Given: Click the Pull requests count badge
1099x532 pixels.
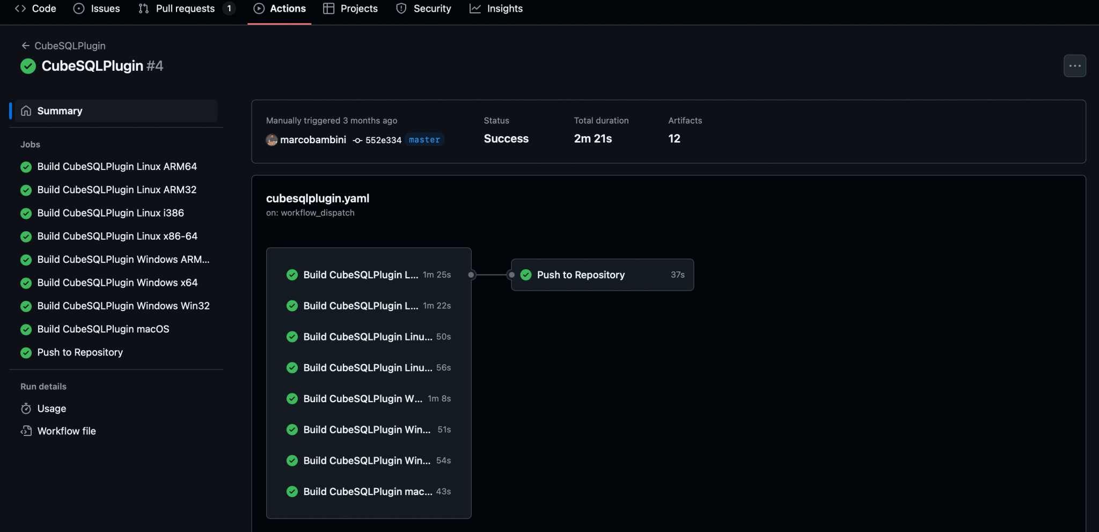Looking at the screenshot, I should (229, 9).
